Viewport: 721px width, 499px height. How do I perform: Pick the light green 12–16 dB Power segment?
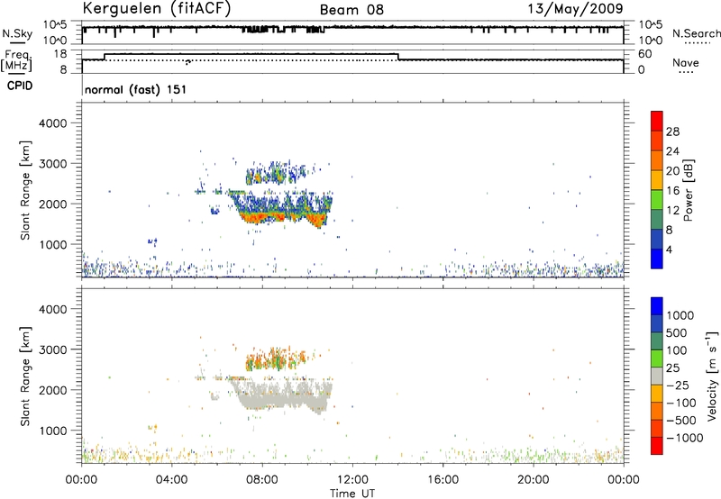657,200
